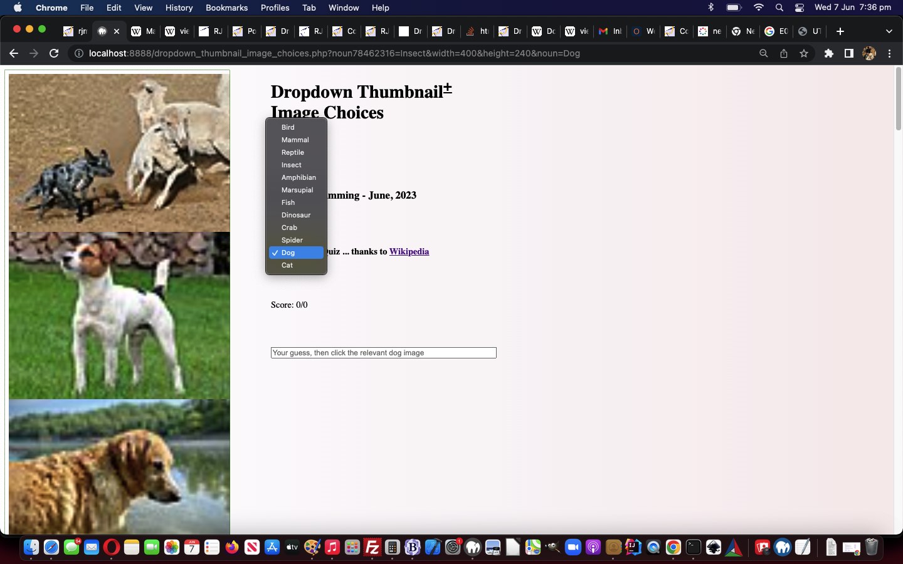Click the white terrier on grass image
The height and width of the screenshot is (564, 903).
pos(119,316)
